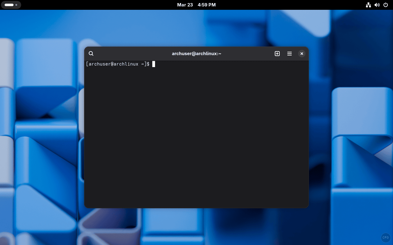This screenshot has height=245, width=393.
Task: Click the 4:59 PM clock
Action: click(x=207, y=5)
